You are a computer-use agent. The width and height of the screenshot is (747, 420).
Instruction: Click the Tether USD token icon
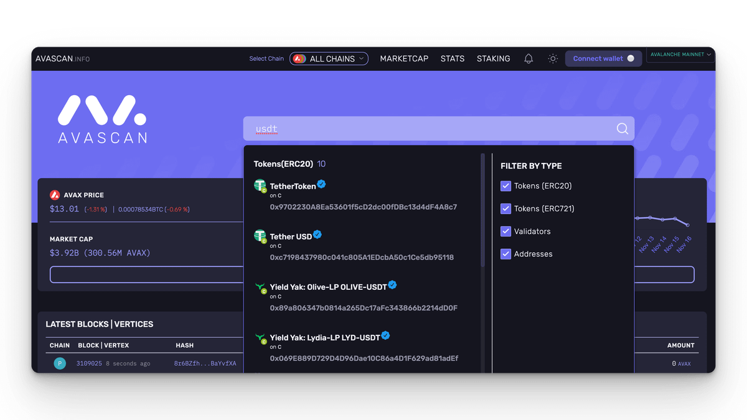click(x=260, y=236)
